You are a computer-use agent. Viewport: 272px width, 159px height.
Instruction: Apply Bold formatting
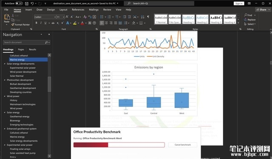click(36, 23)
